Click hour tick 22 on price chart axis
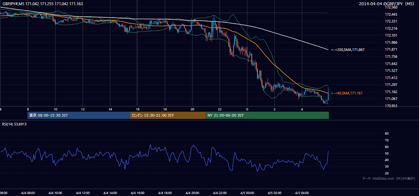Image resolution: width=419 pixels, height=196 pixels. tap(220, 109)
